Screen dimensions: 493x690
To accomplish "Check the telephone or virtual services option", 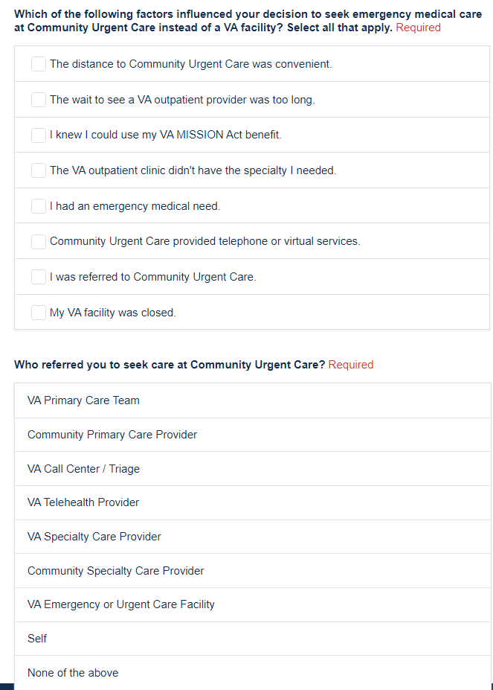I will pyautogui.click(x=39, y=242).
